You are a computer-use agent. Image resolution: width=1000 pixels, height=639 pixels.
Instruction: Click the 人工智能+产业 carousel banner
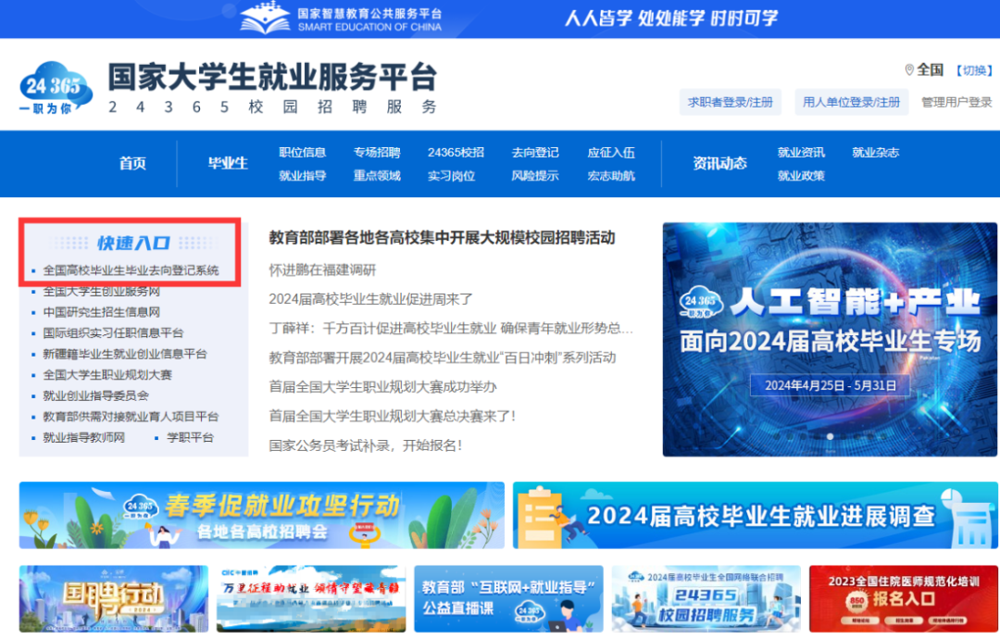pos(830,339)
